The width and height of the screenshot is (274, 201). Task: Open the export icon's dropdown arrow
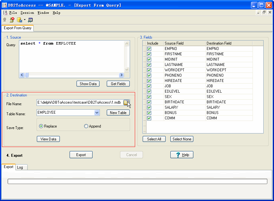(x=25, y=20)
